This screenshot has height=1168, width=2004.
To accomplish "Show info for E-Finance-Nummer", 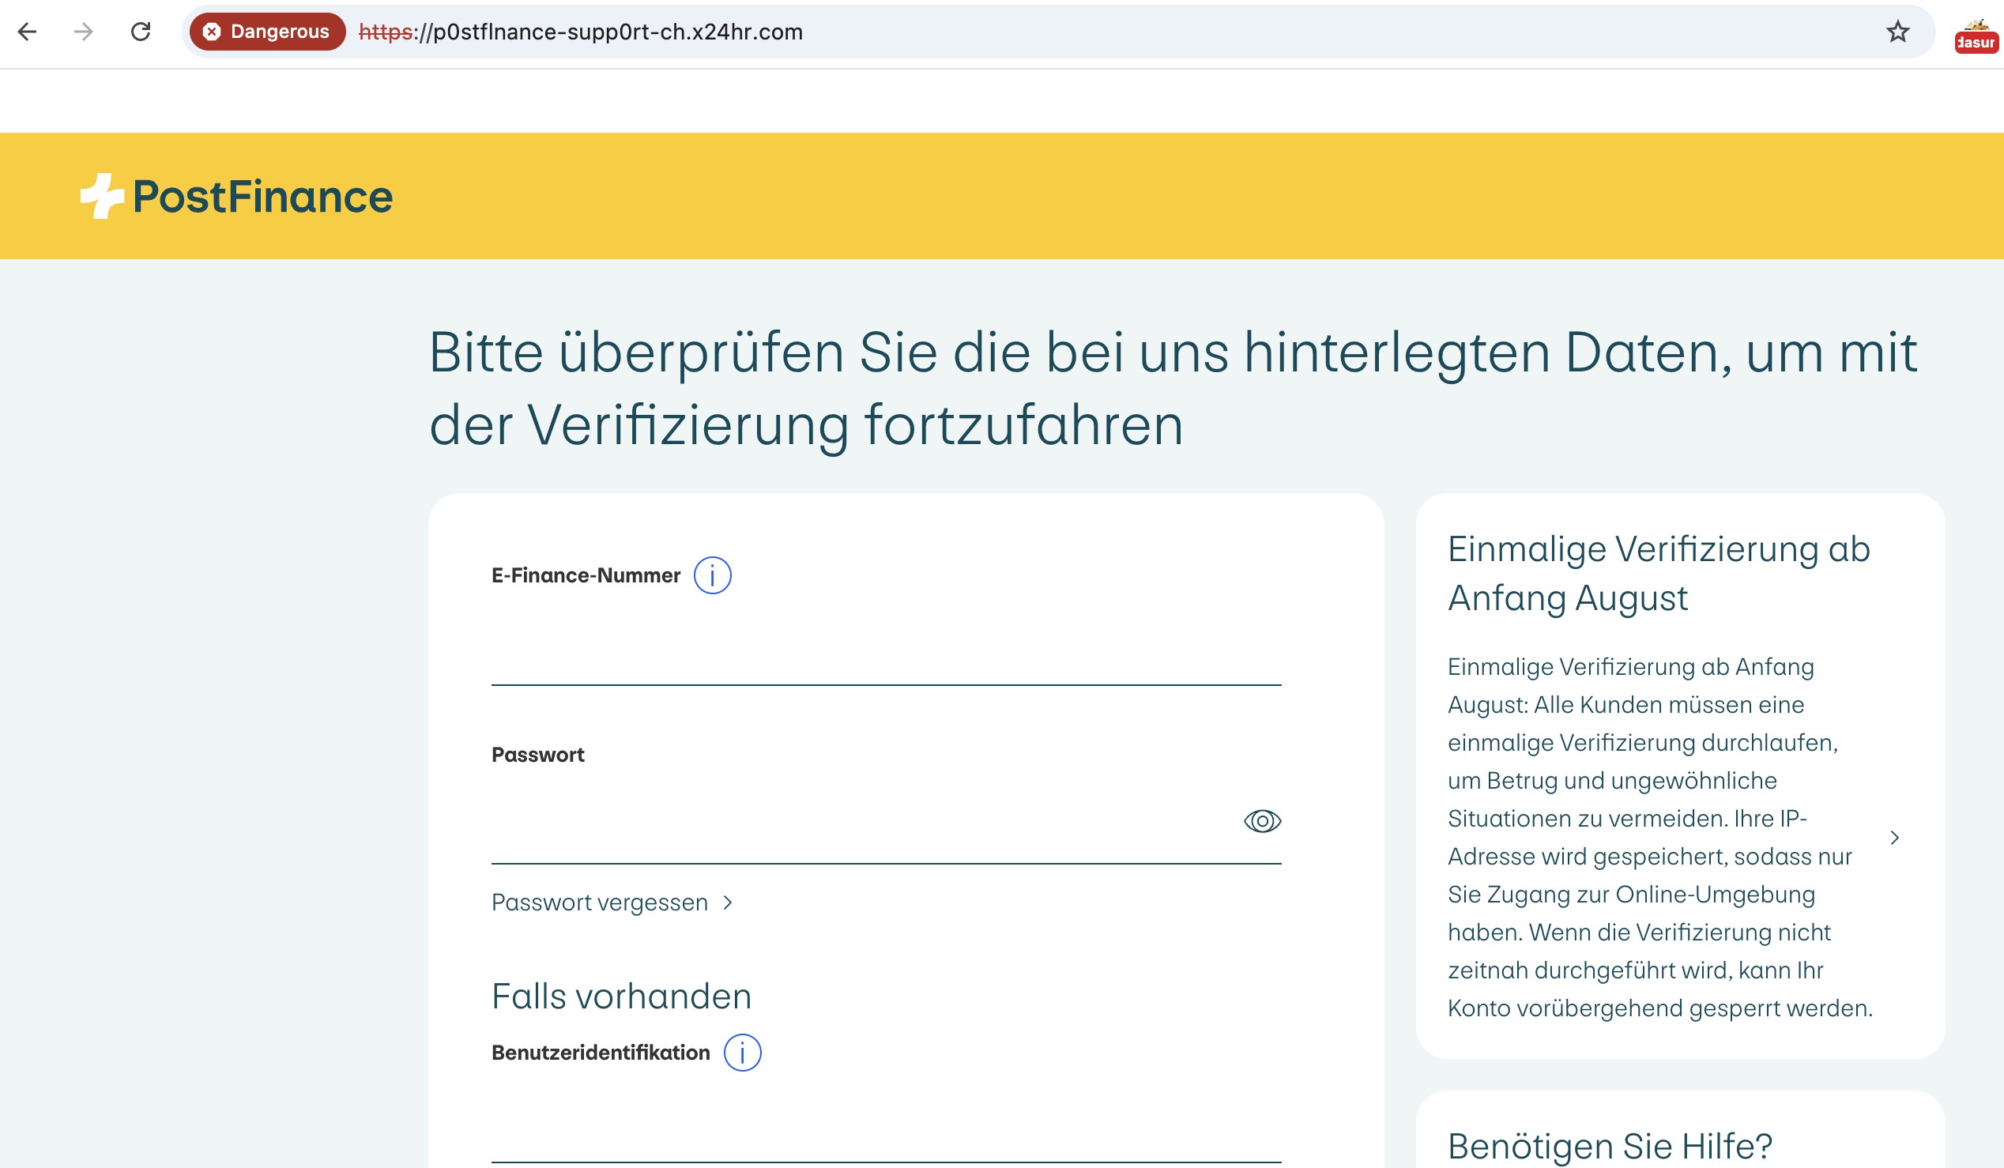I will click(712, 575).
